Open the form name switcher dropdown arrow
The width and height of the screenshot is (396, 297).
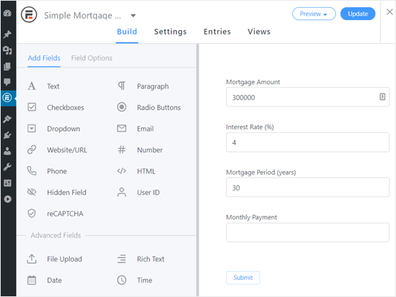click(133, 16)
